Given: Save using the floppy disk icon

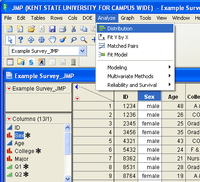Looking at the screenshot, I should (52, 28).
